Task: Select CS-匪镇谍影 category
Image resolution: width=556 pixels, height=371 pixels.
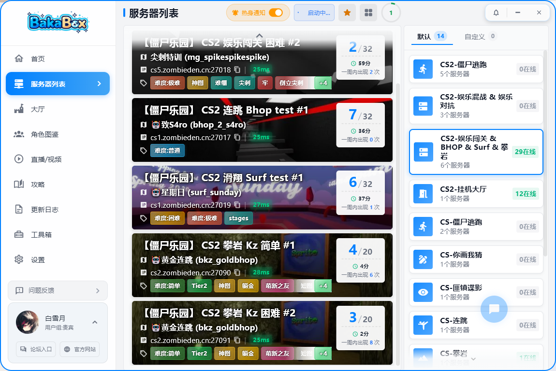Action: tap(476, 292)
